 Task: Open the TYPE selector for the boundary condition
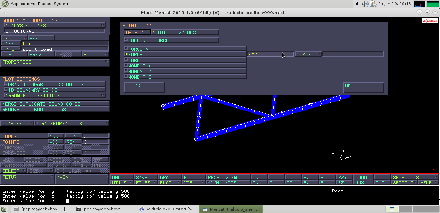pos(11,49)
